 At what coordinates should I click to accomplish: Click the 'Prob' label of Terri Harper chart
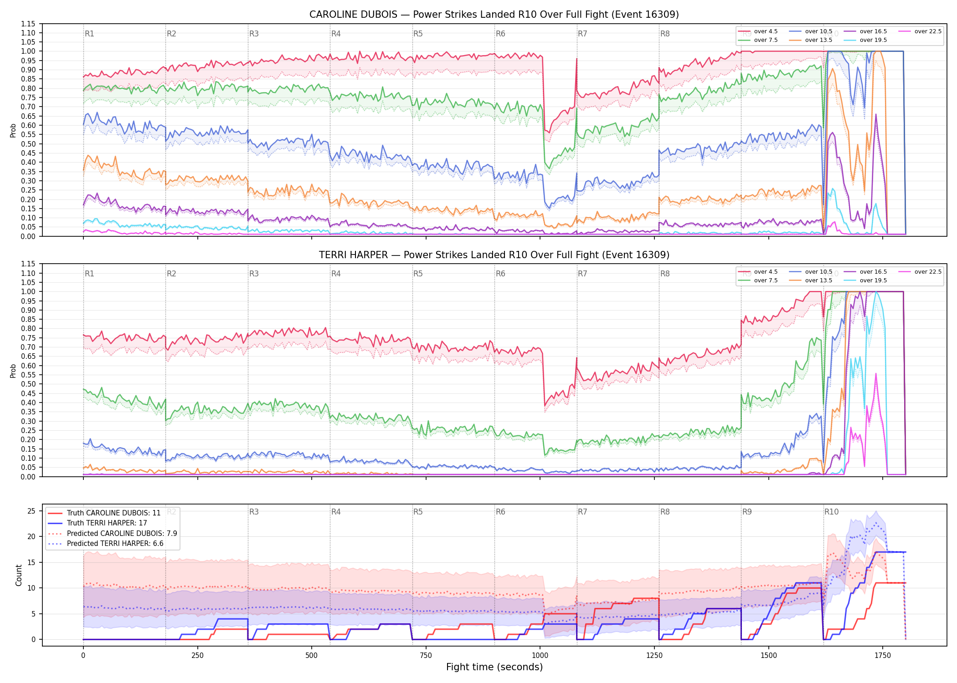coord(13,371)
